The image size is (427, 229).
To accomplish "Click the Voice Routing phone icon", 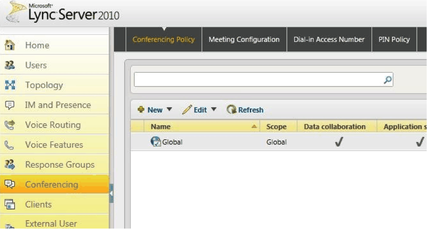I will point(9,125).
